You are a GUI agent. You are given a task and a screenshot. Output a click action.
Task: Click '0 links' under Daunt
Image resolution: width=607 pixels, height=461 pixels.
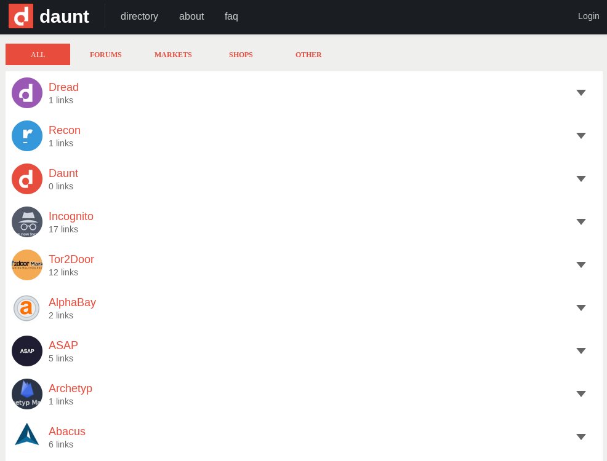point(61,186)
